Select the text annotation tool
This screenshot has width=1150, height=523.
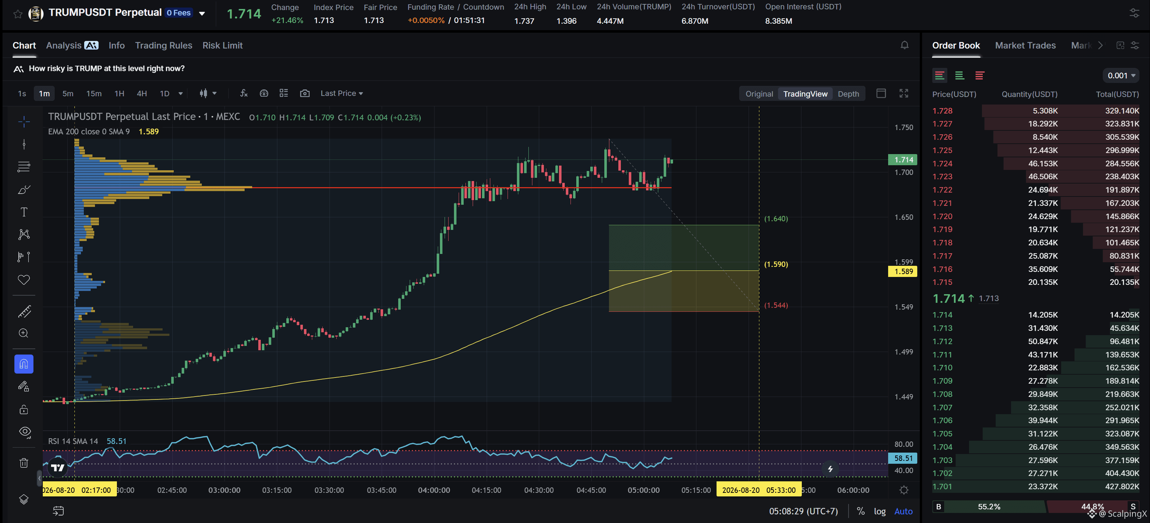click(x=24, y=212)
